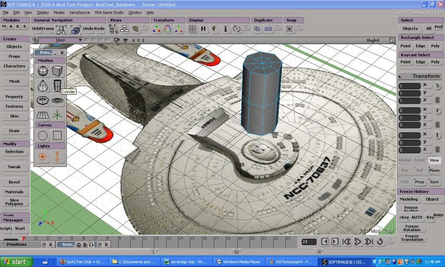Create a cube mesh primitive
445x267 pixels.
(57, 71)
